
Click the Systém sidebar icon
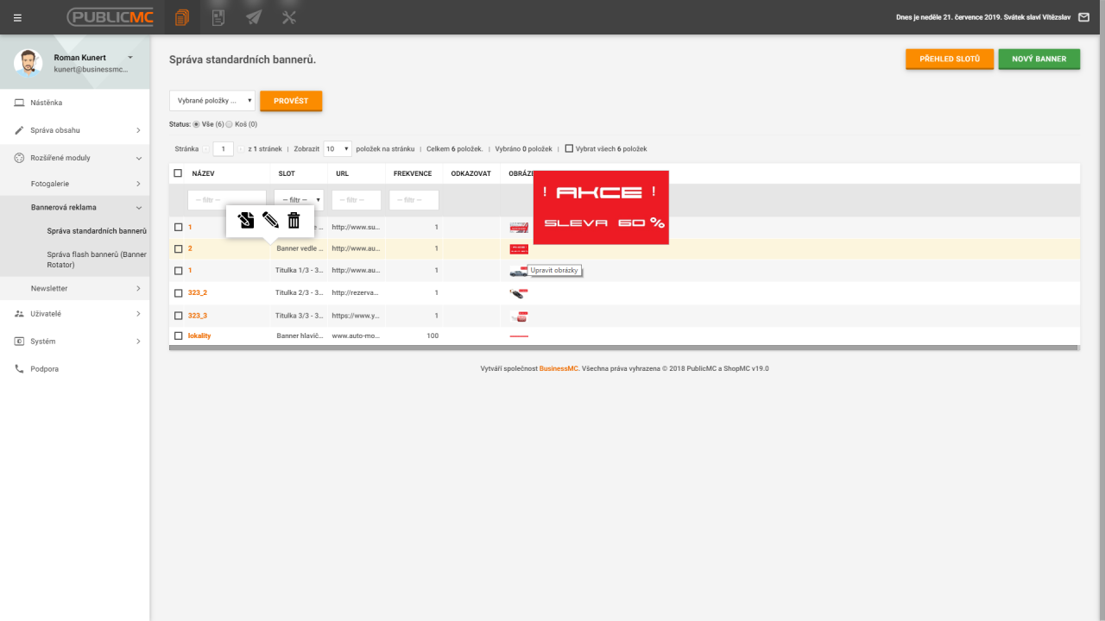click(19, 342)
